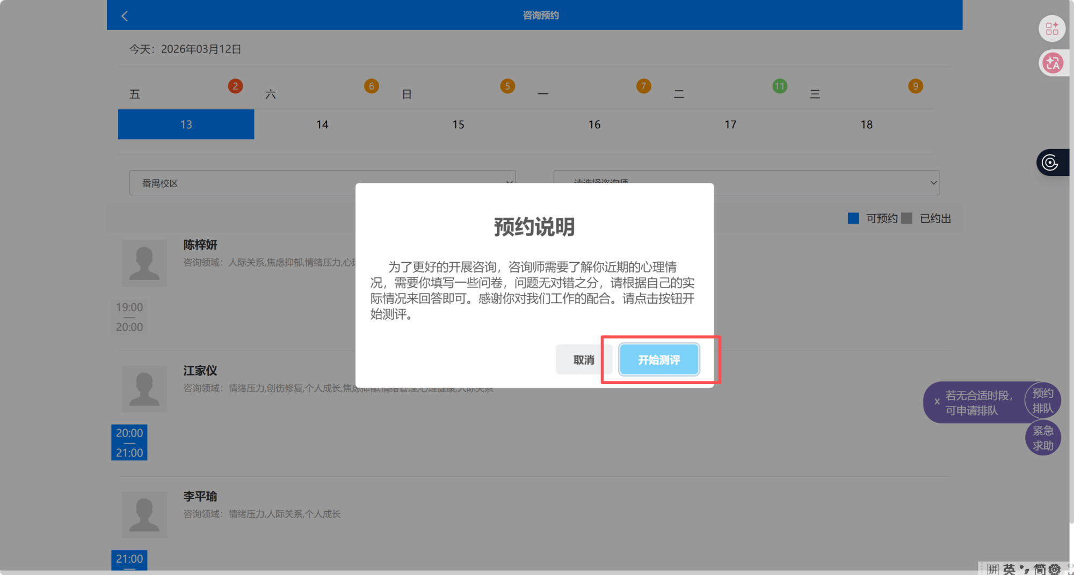The width and height of the screenshot is (1074, 575).
Task: Select date tab 13
Action: pos(186,124)
